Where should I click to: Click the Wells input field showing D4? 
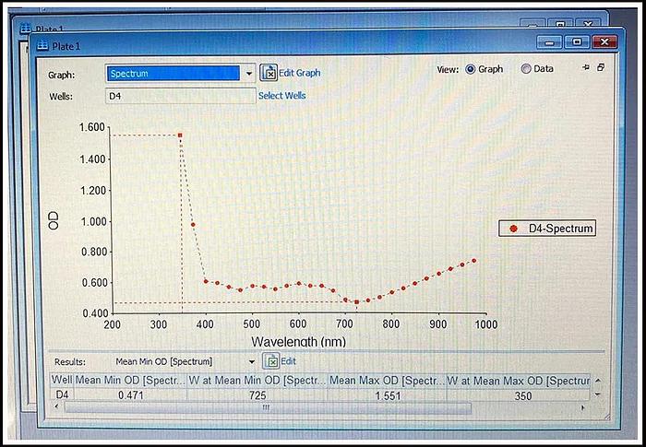tap(181, 97)
